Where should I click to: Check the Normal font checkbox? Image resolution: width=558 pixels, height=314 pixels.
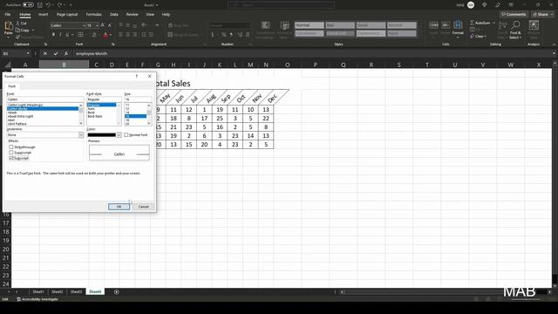[126, 135]
